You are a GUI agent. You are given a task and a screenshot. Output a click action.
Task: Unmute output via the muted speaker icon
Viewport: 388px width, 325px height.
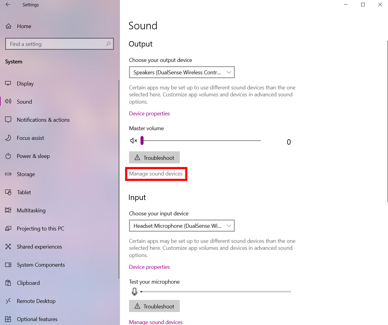134,140
